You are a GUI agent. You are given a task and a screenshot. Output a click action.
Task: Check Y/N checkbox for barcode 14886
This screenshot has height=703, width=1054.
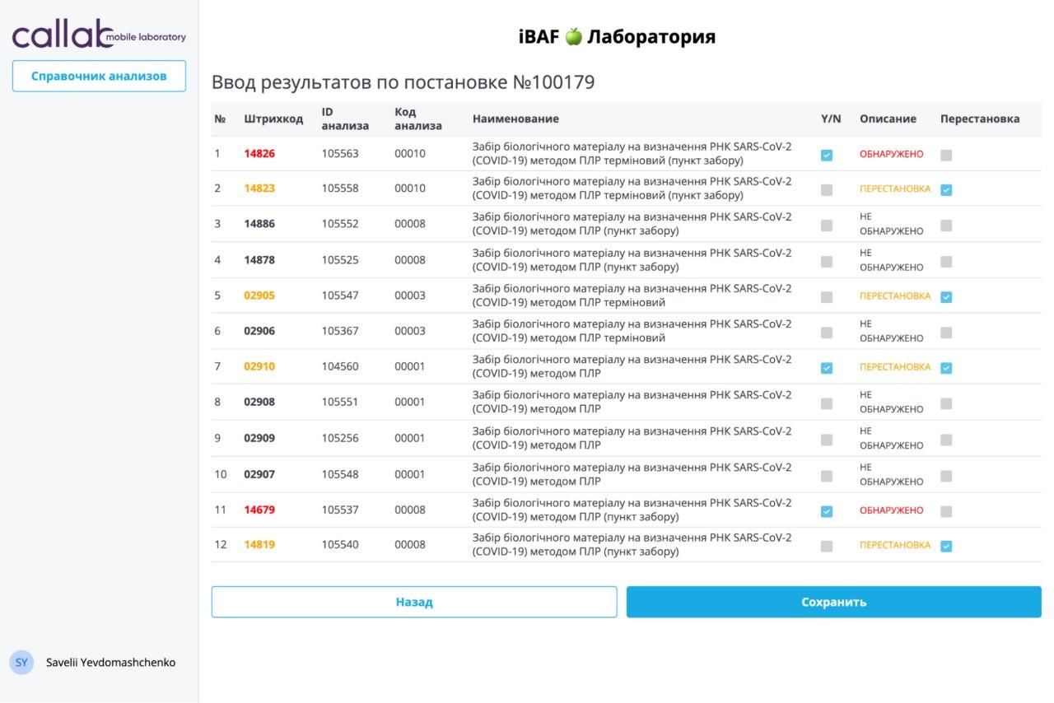pyautogui.click(x=827, y=225)
